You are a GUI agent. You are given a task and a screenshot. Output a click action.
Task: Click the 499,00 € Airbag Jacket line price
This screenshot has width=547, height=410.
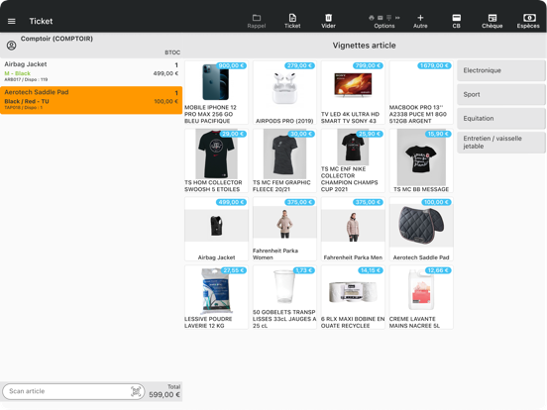[165, 73]
